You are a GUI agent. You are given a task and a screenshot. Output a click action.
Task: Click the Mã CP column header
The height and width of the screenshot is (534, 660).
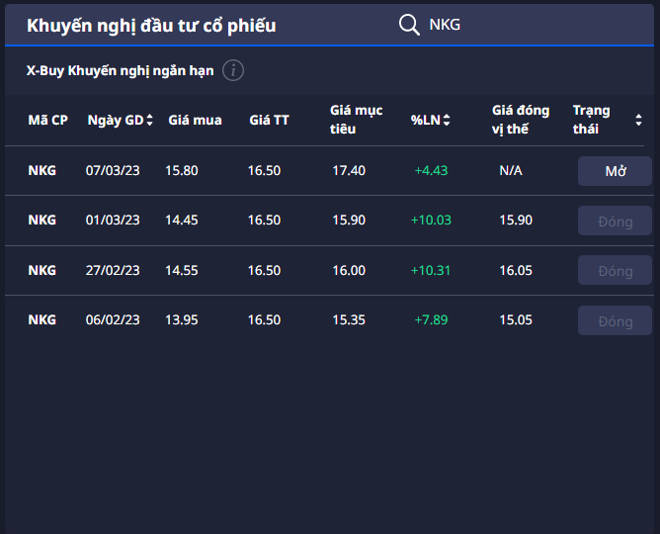pyautogui.click(x=47, y=121)
